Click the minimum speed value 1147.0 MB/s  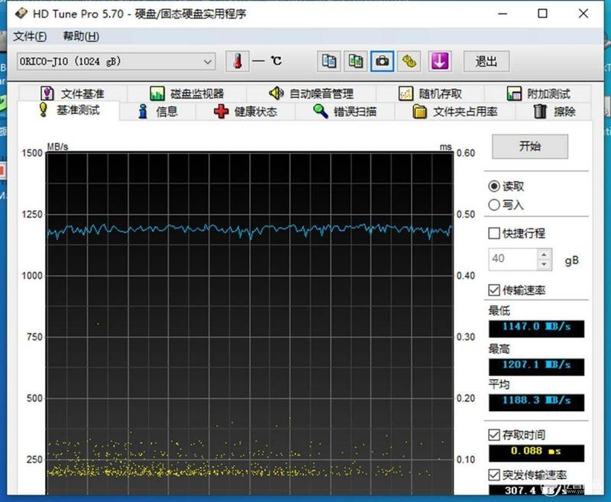[x=537, y=328]
